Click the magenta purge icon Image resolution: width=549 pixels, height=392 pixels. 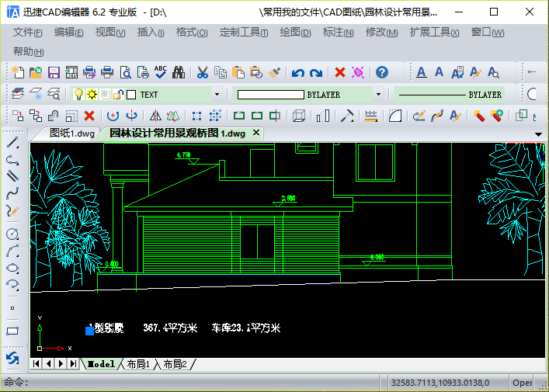pyautogui.click(x=358, y=72)
